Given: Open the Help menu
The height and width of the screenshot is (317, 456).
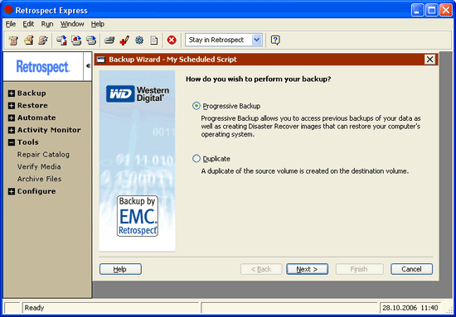Looking at the screenshot, I should click(x=98, y=24).
